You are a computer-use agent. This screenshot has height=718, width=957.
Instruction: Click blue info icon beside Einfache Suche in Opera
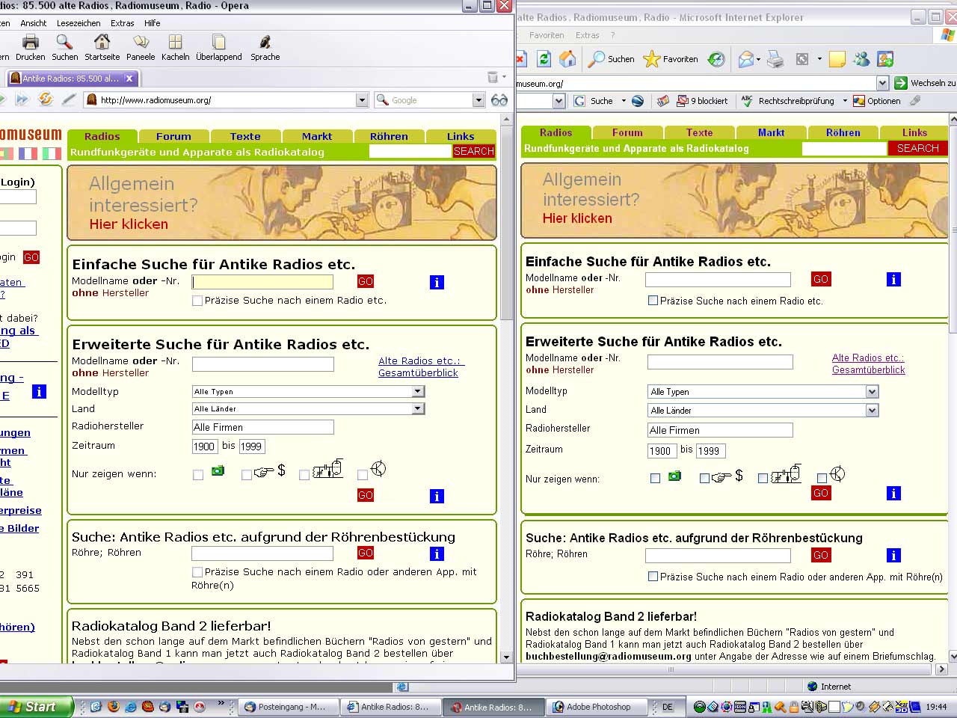[437, 282]
